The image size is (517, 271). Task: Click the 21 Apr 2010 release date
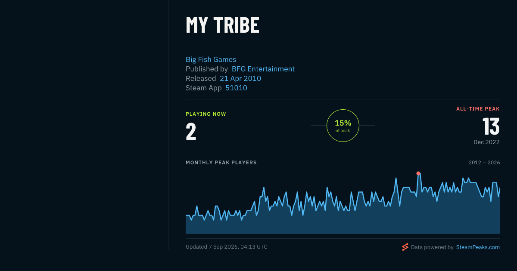240,78
